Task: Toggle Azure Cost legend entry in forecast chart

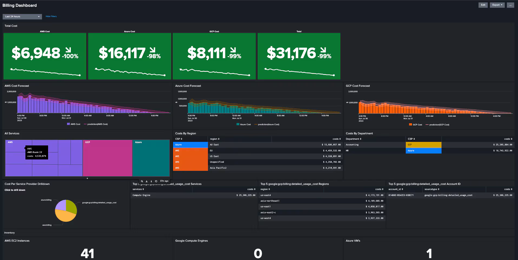Action: point(243,124)
